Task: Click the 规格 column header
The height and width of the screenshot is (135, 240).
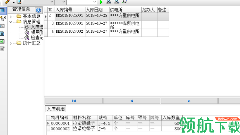Action: (105, 118)
